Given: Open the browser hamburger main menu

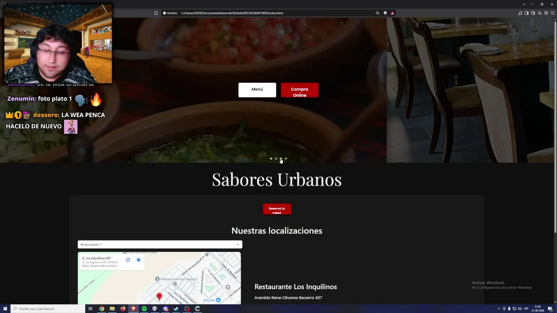Looking at the screenshot, I should 553,13.
